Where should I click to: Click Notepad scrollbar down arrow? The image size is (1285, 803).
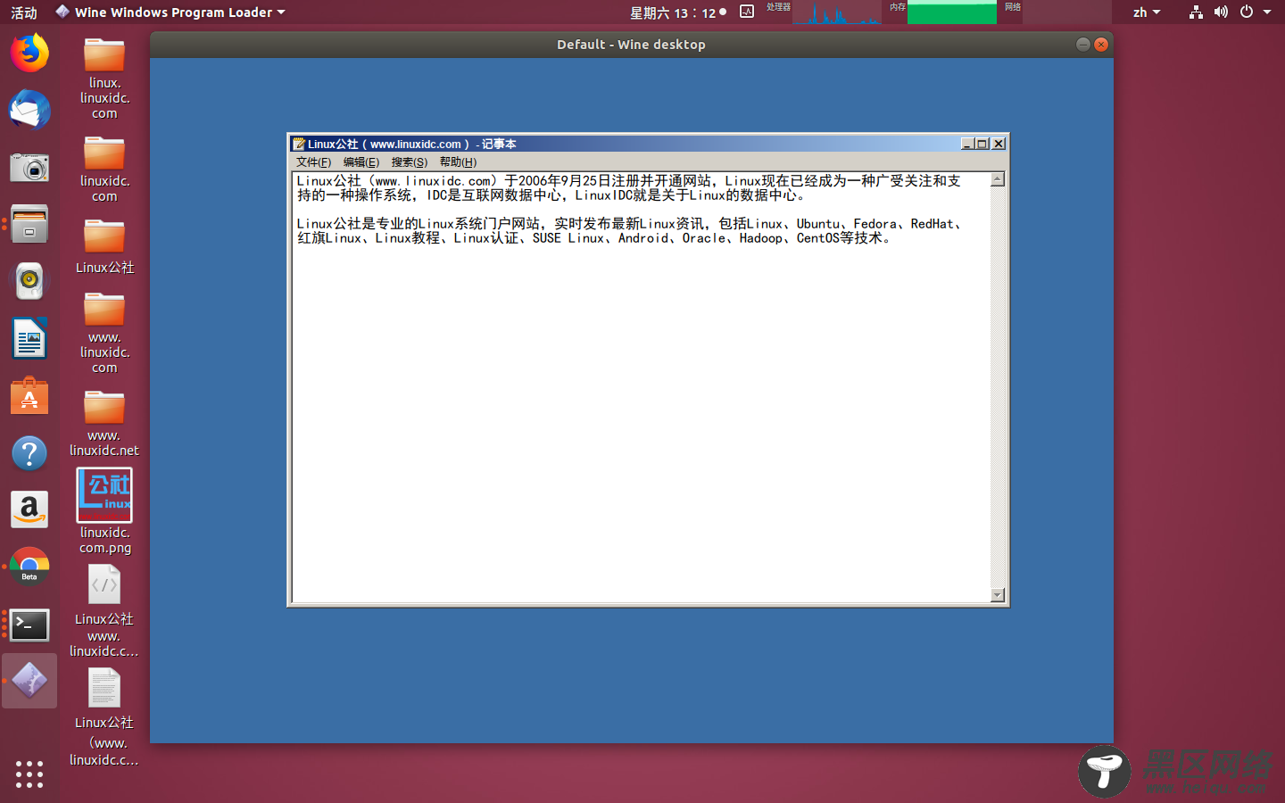click(x=998, y=595)
